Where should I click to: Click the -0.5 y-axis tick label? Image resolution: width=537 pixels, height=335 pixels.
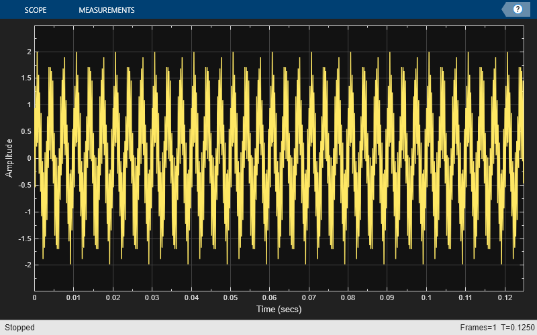24,185
